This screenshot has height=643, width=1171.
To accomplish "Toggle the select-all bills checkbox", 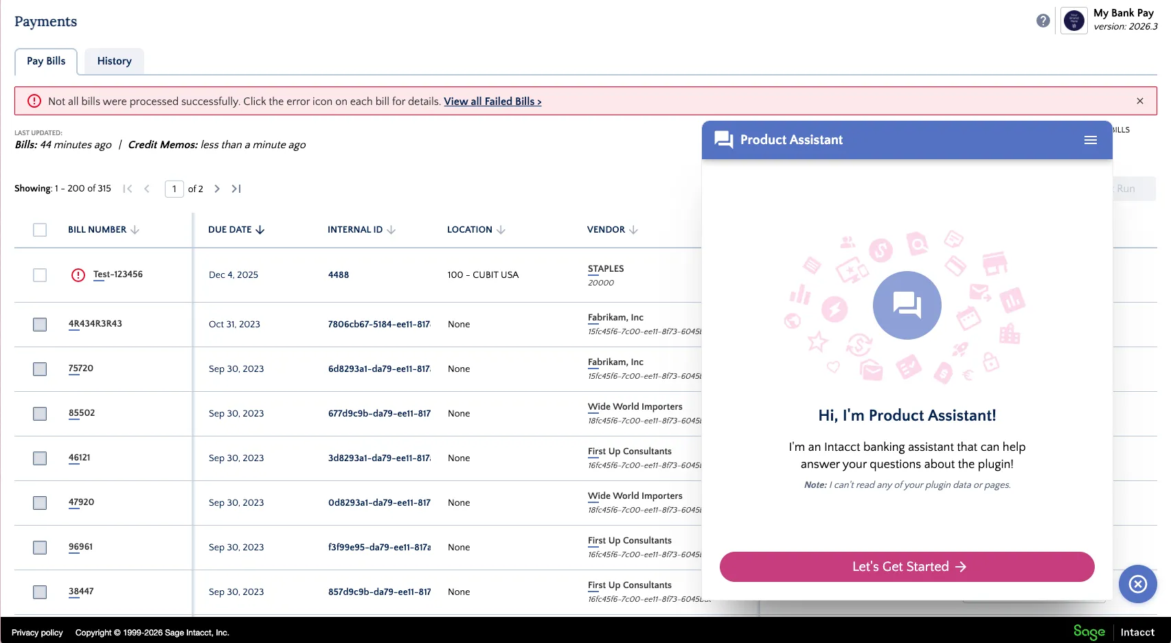I will pyautogui.click(x=40, y=230).
